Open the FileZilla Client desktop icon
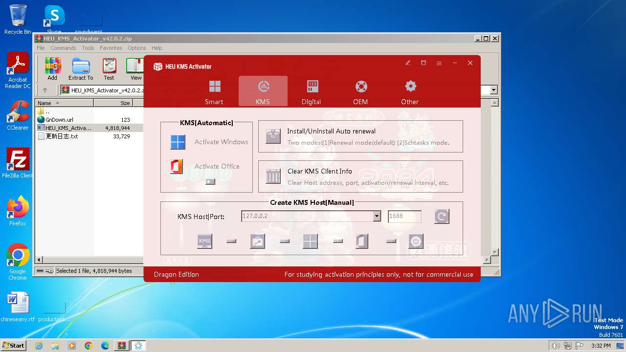Screen dimensions: 626x352 (x=18, y=163)
